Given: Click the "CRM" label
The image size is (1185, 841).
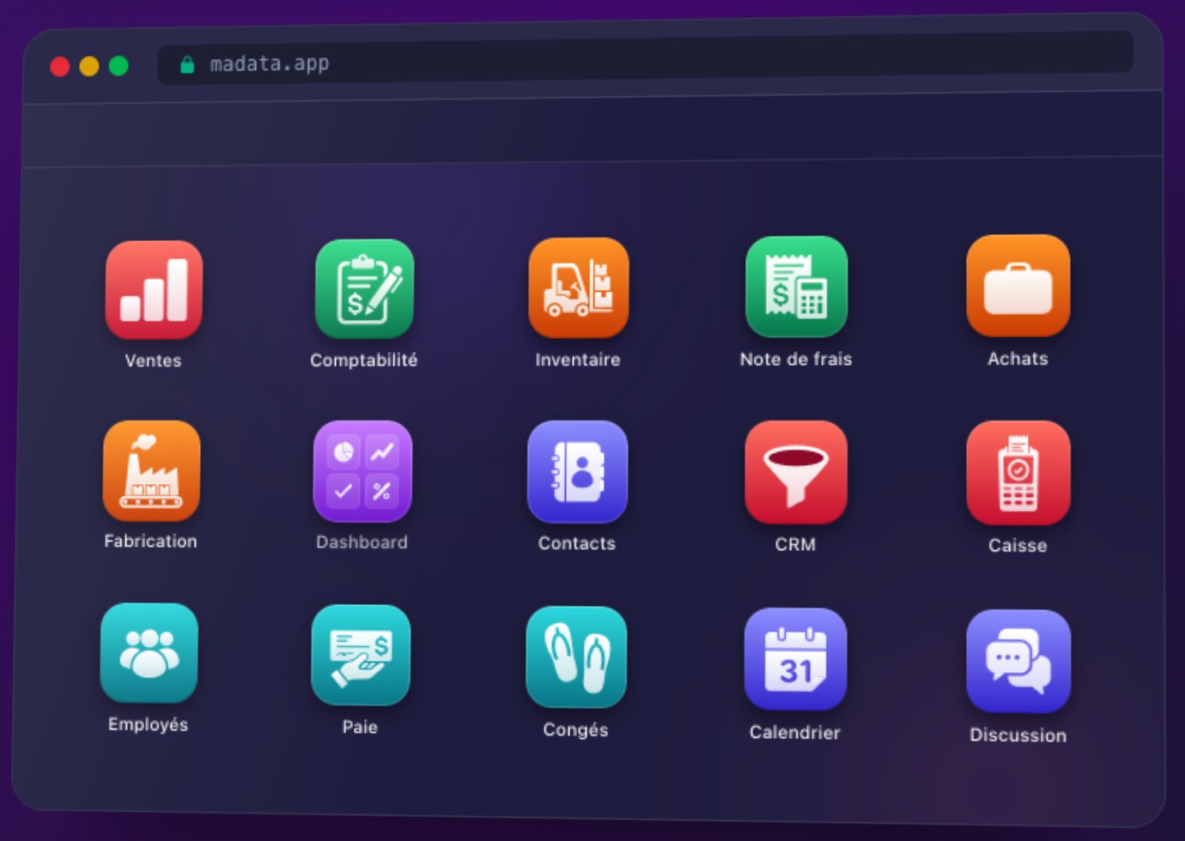Looking at the screenshot, I should (x=795, y=545).
